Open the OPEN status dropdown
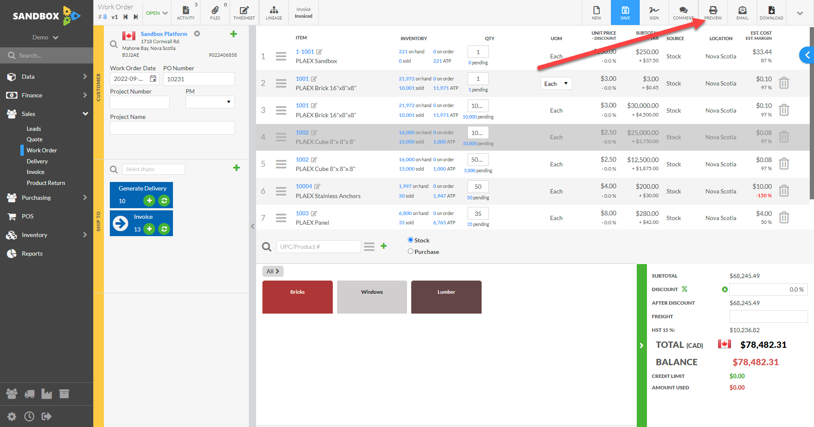The width and height of the screenshot is (814, 427). point(156,13)
